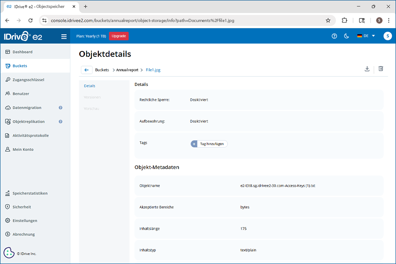
Task: Open the cookie settings icon
Action: (9, 253)
